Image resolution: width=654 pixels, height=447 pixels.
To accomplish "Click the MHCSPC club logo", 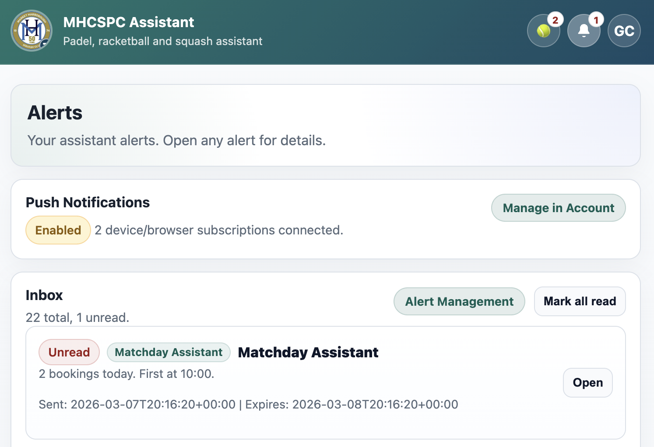I will tap(31, 31).
